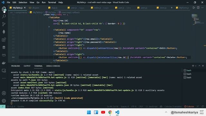Open the File menu

pos(8,2)
